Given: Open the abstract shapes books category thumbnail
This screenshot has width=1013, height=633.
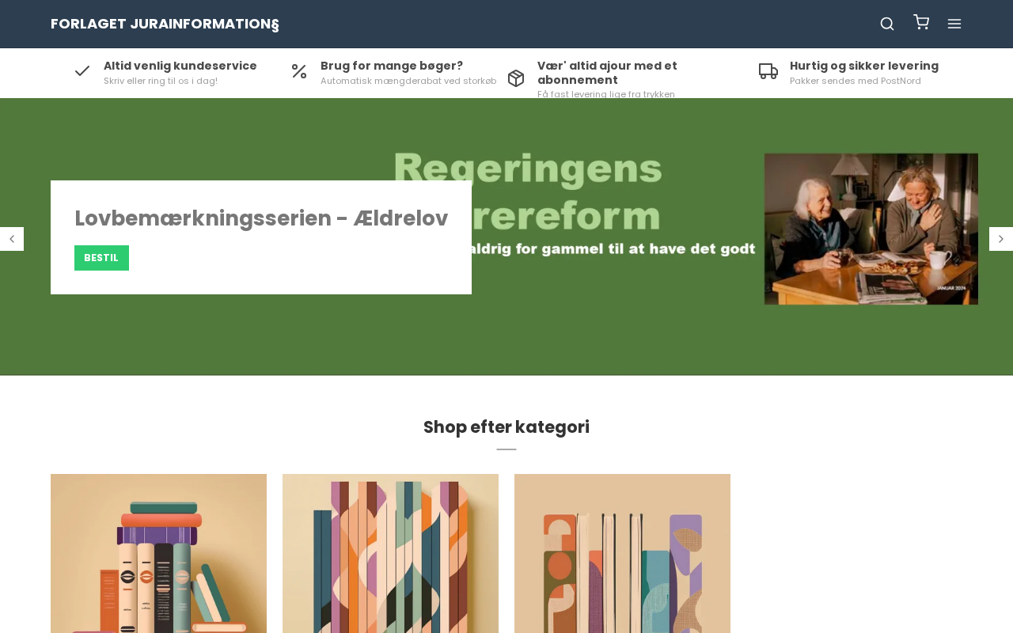Looking at the screenshot, I should tap(622, 553).
